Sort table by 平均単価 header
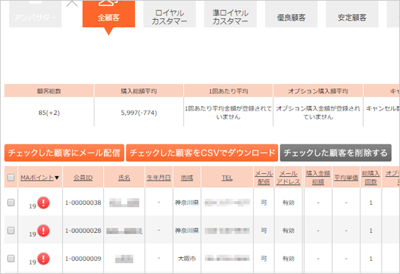Screen dimensions: 400x274 tap(346, 178)
